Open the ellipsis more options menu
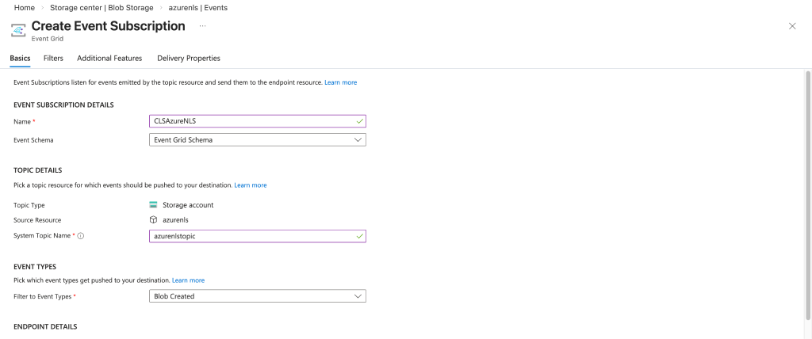 tap(202, 26)
